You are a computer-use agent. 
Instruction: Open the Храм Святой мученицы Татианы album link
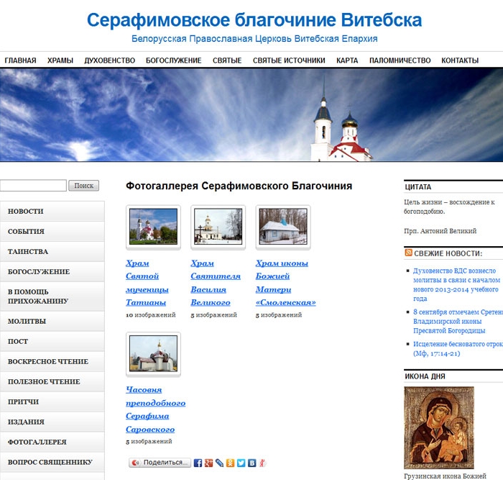(147, 283)
